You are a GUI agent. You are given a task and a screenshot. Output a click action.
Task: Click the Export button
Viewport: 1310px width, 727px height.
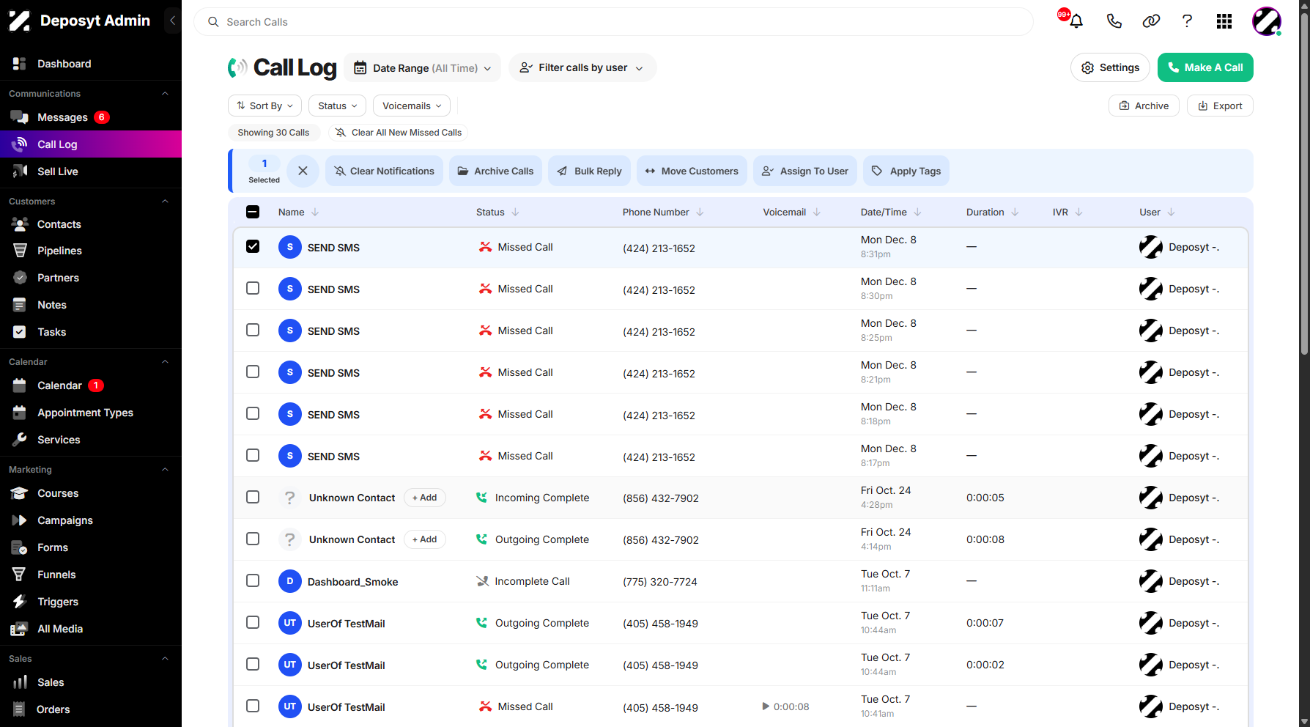click(1220, 106)
